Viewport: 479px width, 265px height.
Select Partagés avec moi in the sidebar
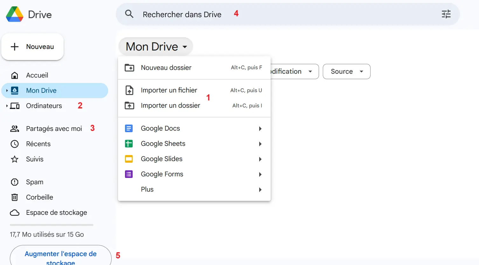[54, 128]
